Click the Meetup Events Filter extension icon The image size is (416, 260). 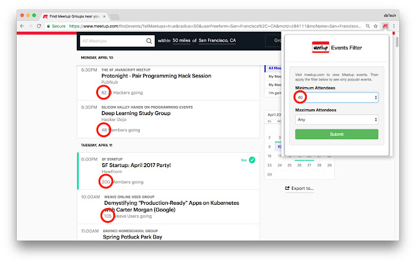click(385, 26)
